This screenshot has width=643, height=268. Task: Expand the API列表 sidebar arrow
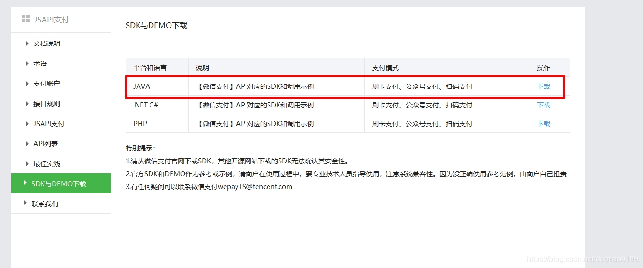(27, 144)
